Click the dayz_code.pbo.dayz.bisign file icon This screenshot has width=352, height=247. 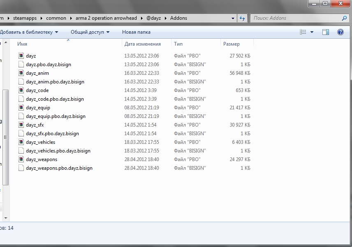[21, 99]
